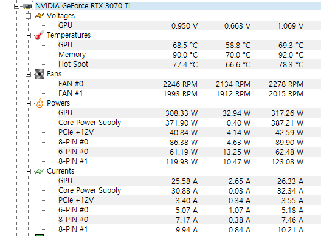Collapse the Powers section
This screenshot has height=236, width=321.
coord(28,103)
